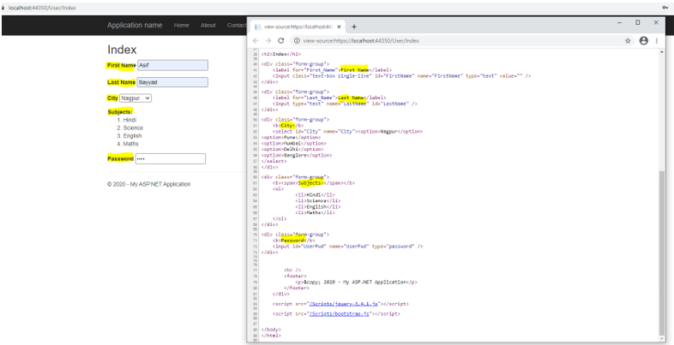The image size is (674, 345).
Task: Reload the view-source page
Action: pyautogui.click(x=281, y=41)
